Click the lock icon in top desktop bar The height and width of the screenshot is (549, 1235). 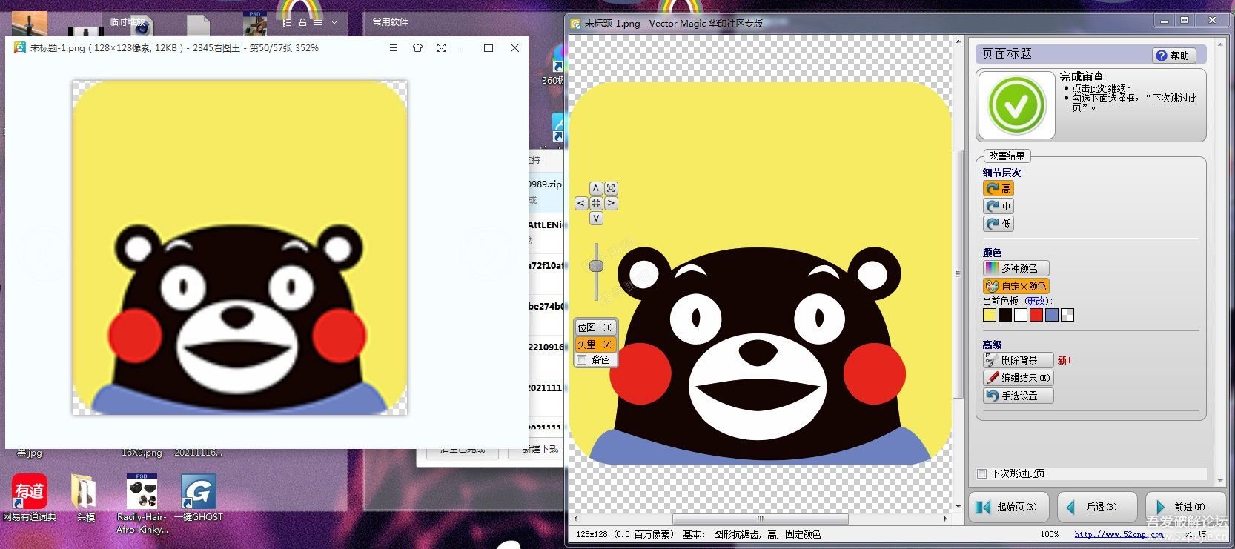coord(302,23)
